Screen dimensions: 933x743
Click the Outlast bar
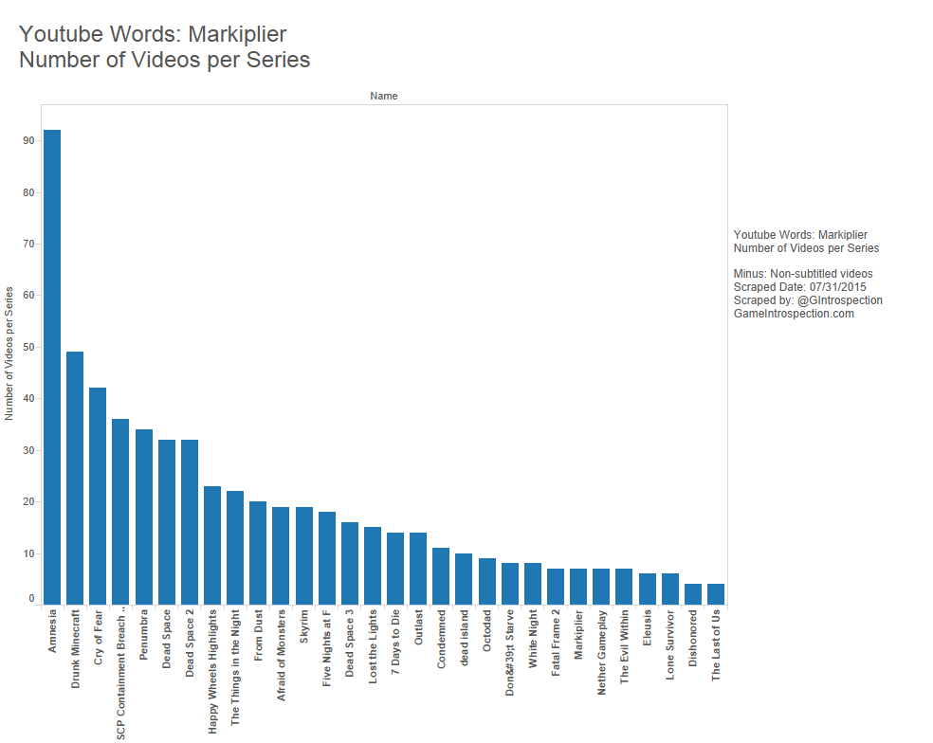pyautogui.click(x=418, y=568)
